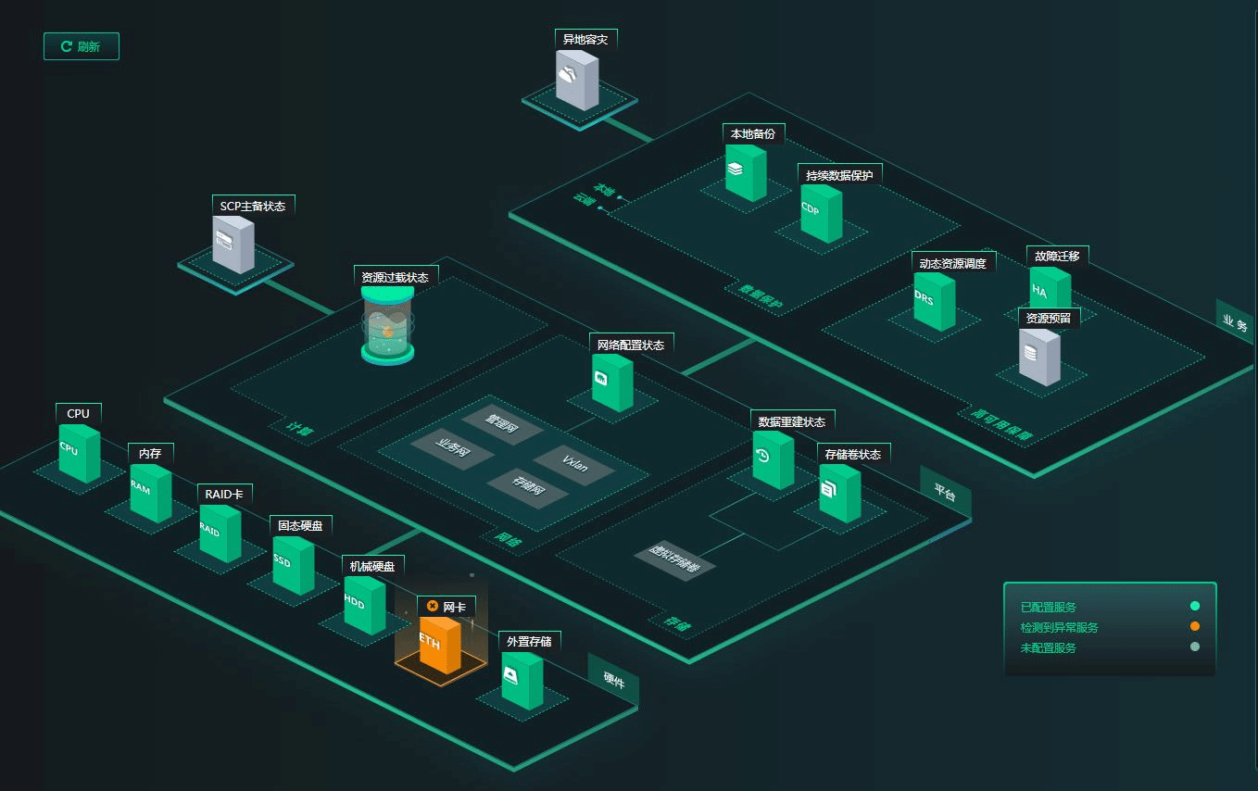The width and height of the screenshot is (1258, 791).
Task: Click the 网卡 warning label
Action: 446,607
